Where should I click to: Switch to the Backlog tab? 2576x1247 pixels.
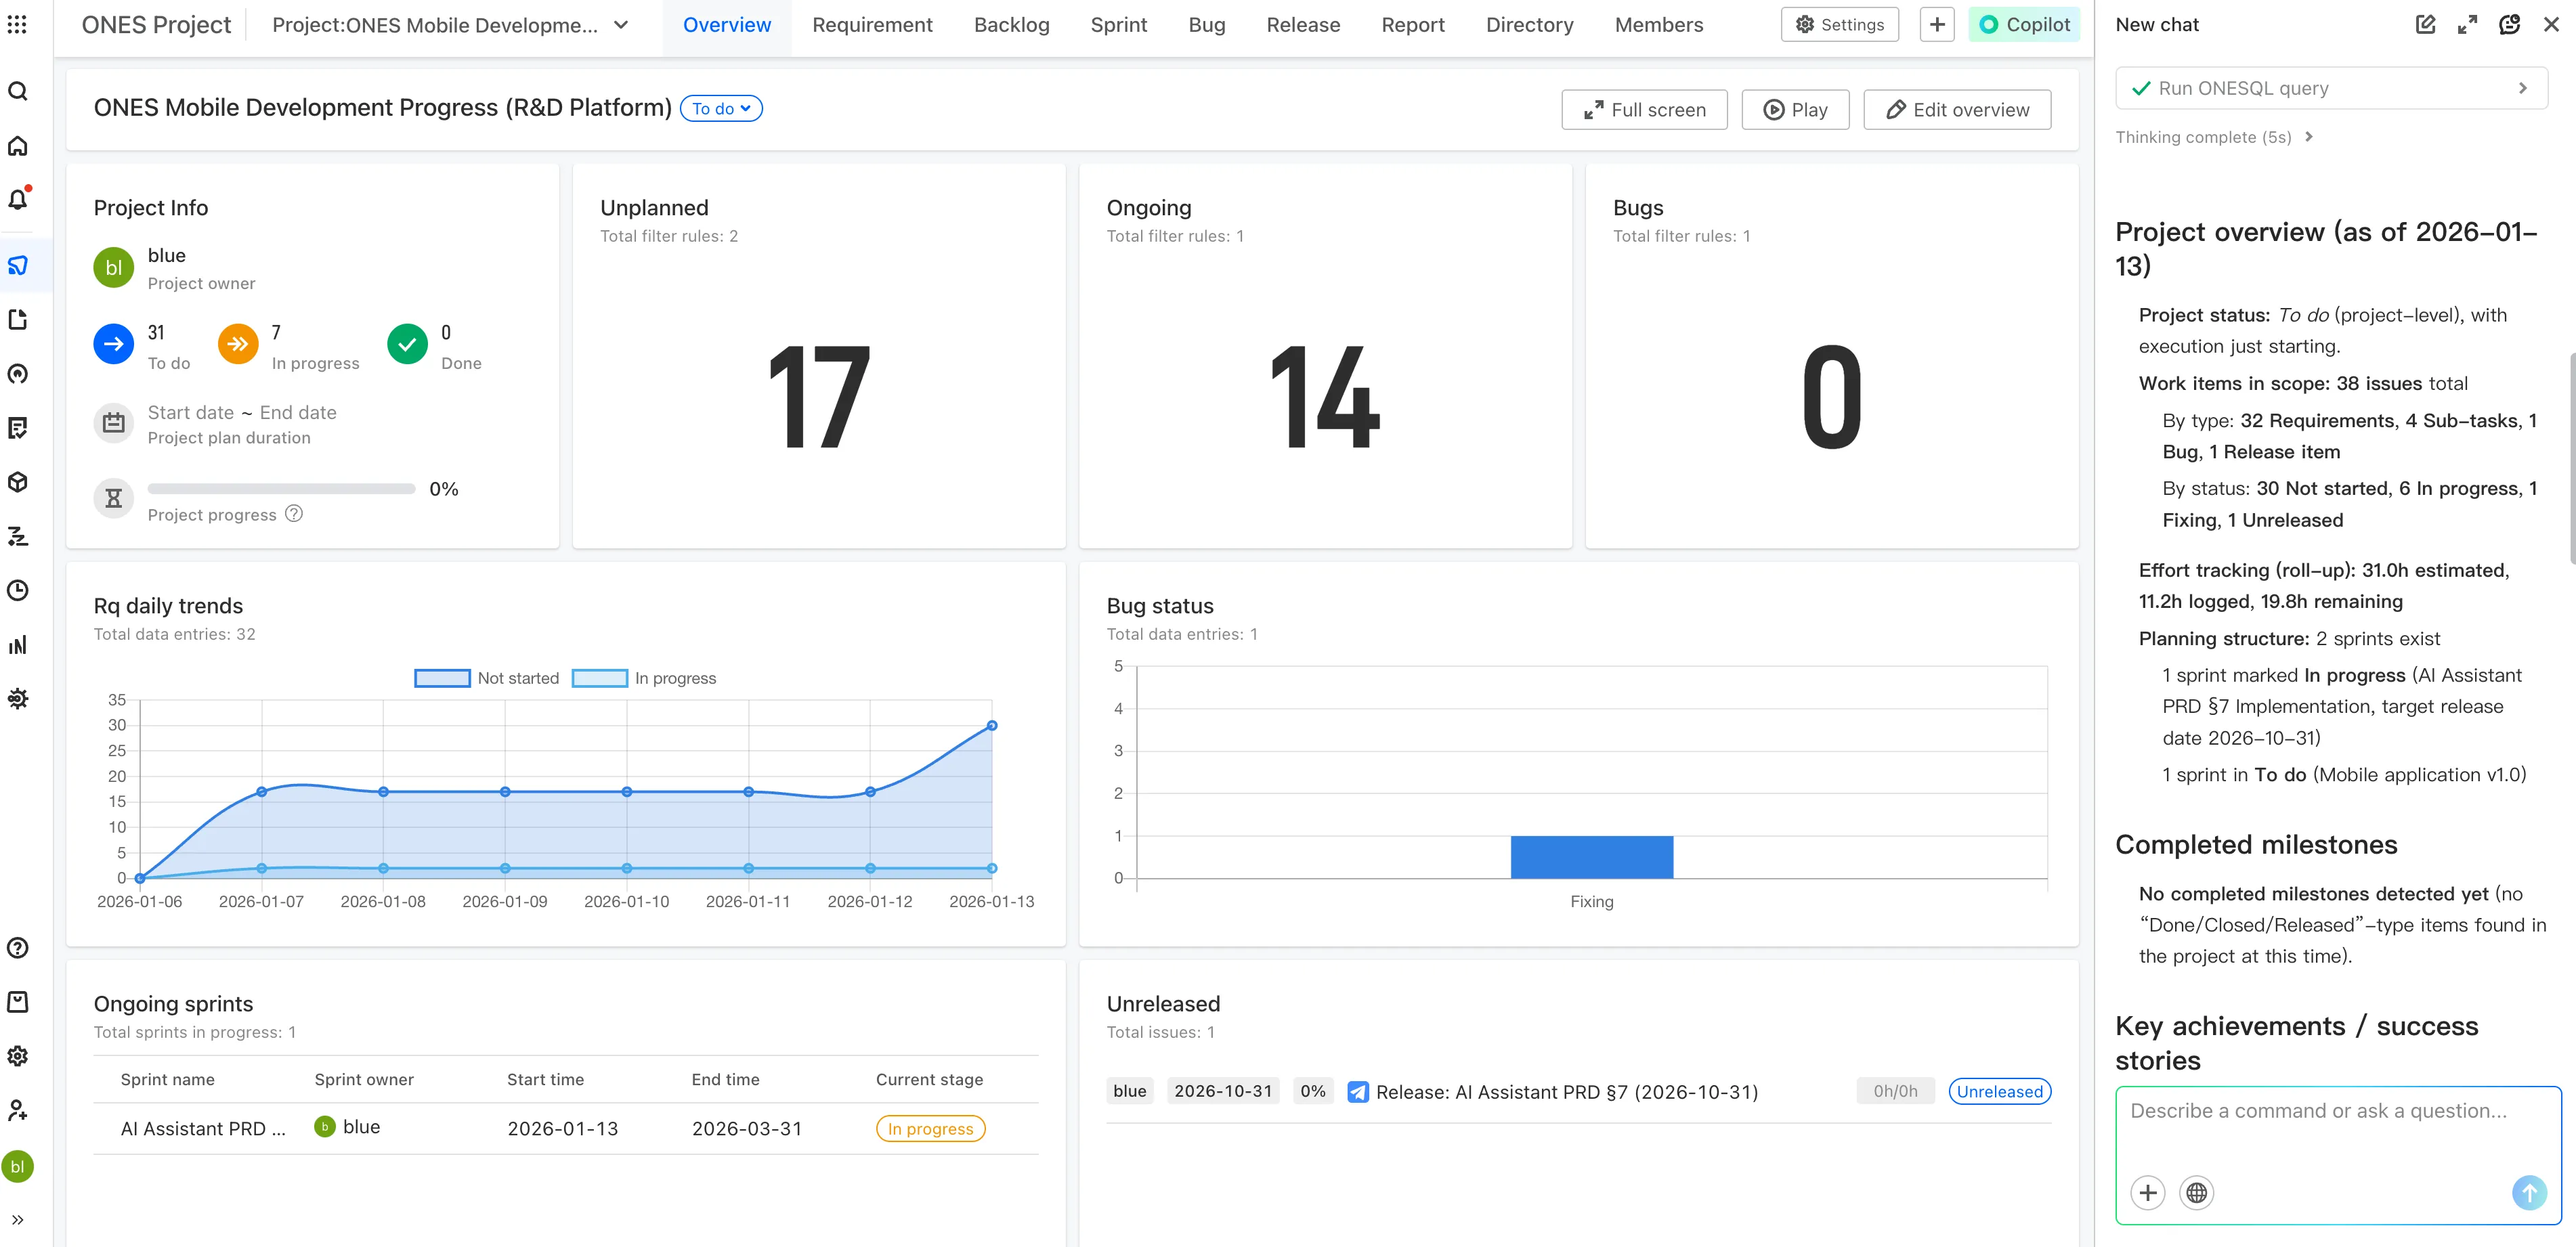[x=1012, y=24]
